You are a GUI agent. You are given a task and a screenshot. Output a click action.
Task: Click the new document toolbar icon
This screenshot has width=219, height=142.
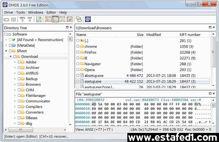(39, 19)
